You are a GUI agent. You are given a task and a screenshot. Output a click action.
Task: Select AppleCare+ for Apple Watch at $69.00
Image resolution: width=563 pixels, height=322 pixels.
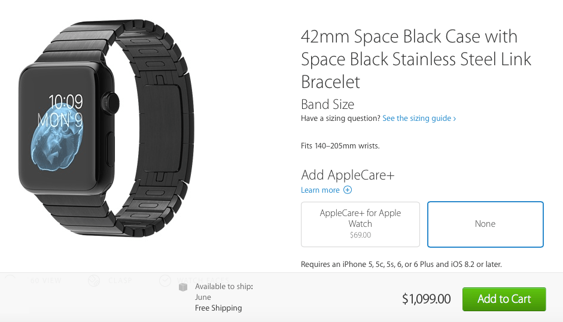360,224
